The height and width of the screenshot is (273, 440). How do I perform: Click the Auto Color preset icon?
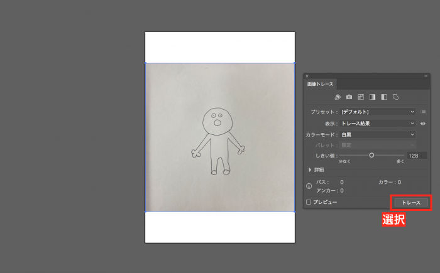coord(338,97)
